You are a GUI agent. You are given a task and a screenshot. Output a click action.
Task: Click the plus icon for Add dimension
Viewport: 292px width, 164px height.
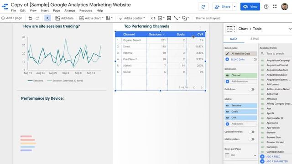[x=227, y=82]
